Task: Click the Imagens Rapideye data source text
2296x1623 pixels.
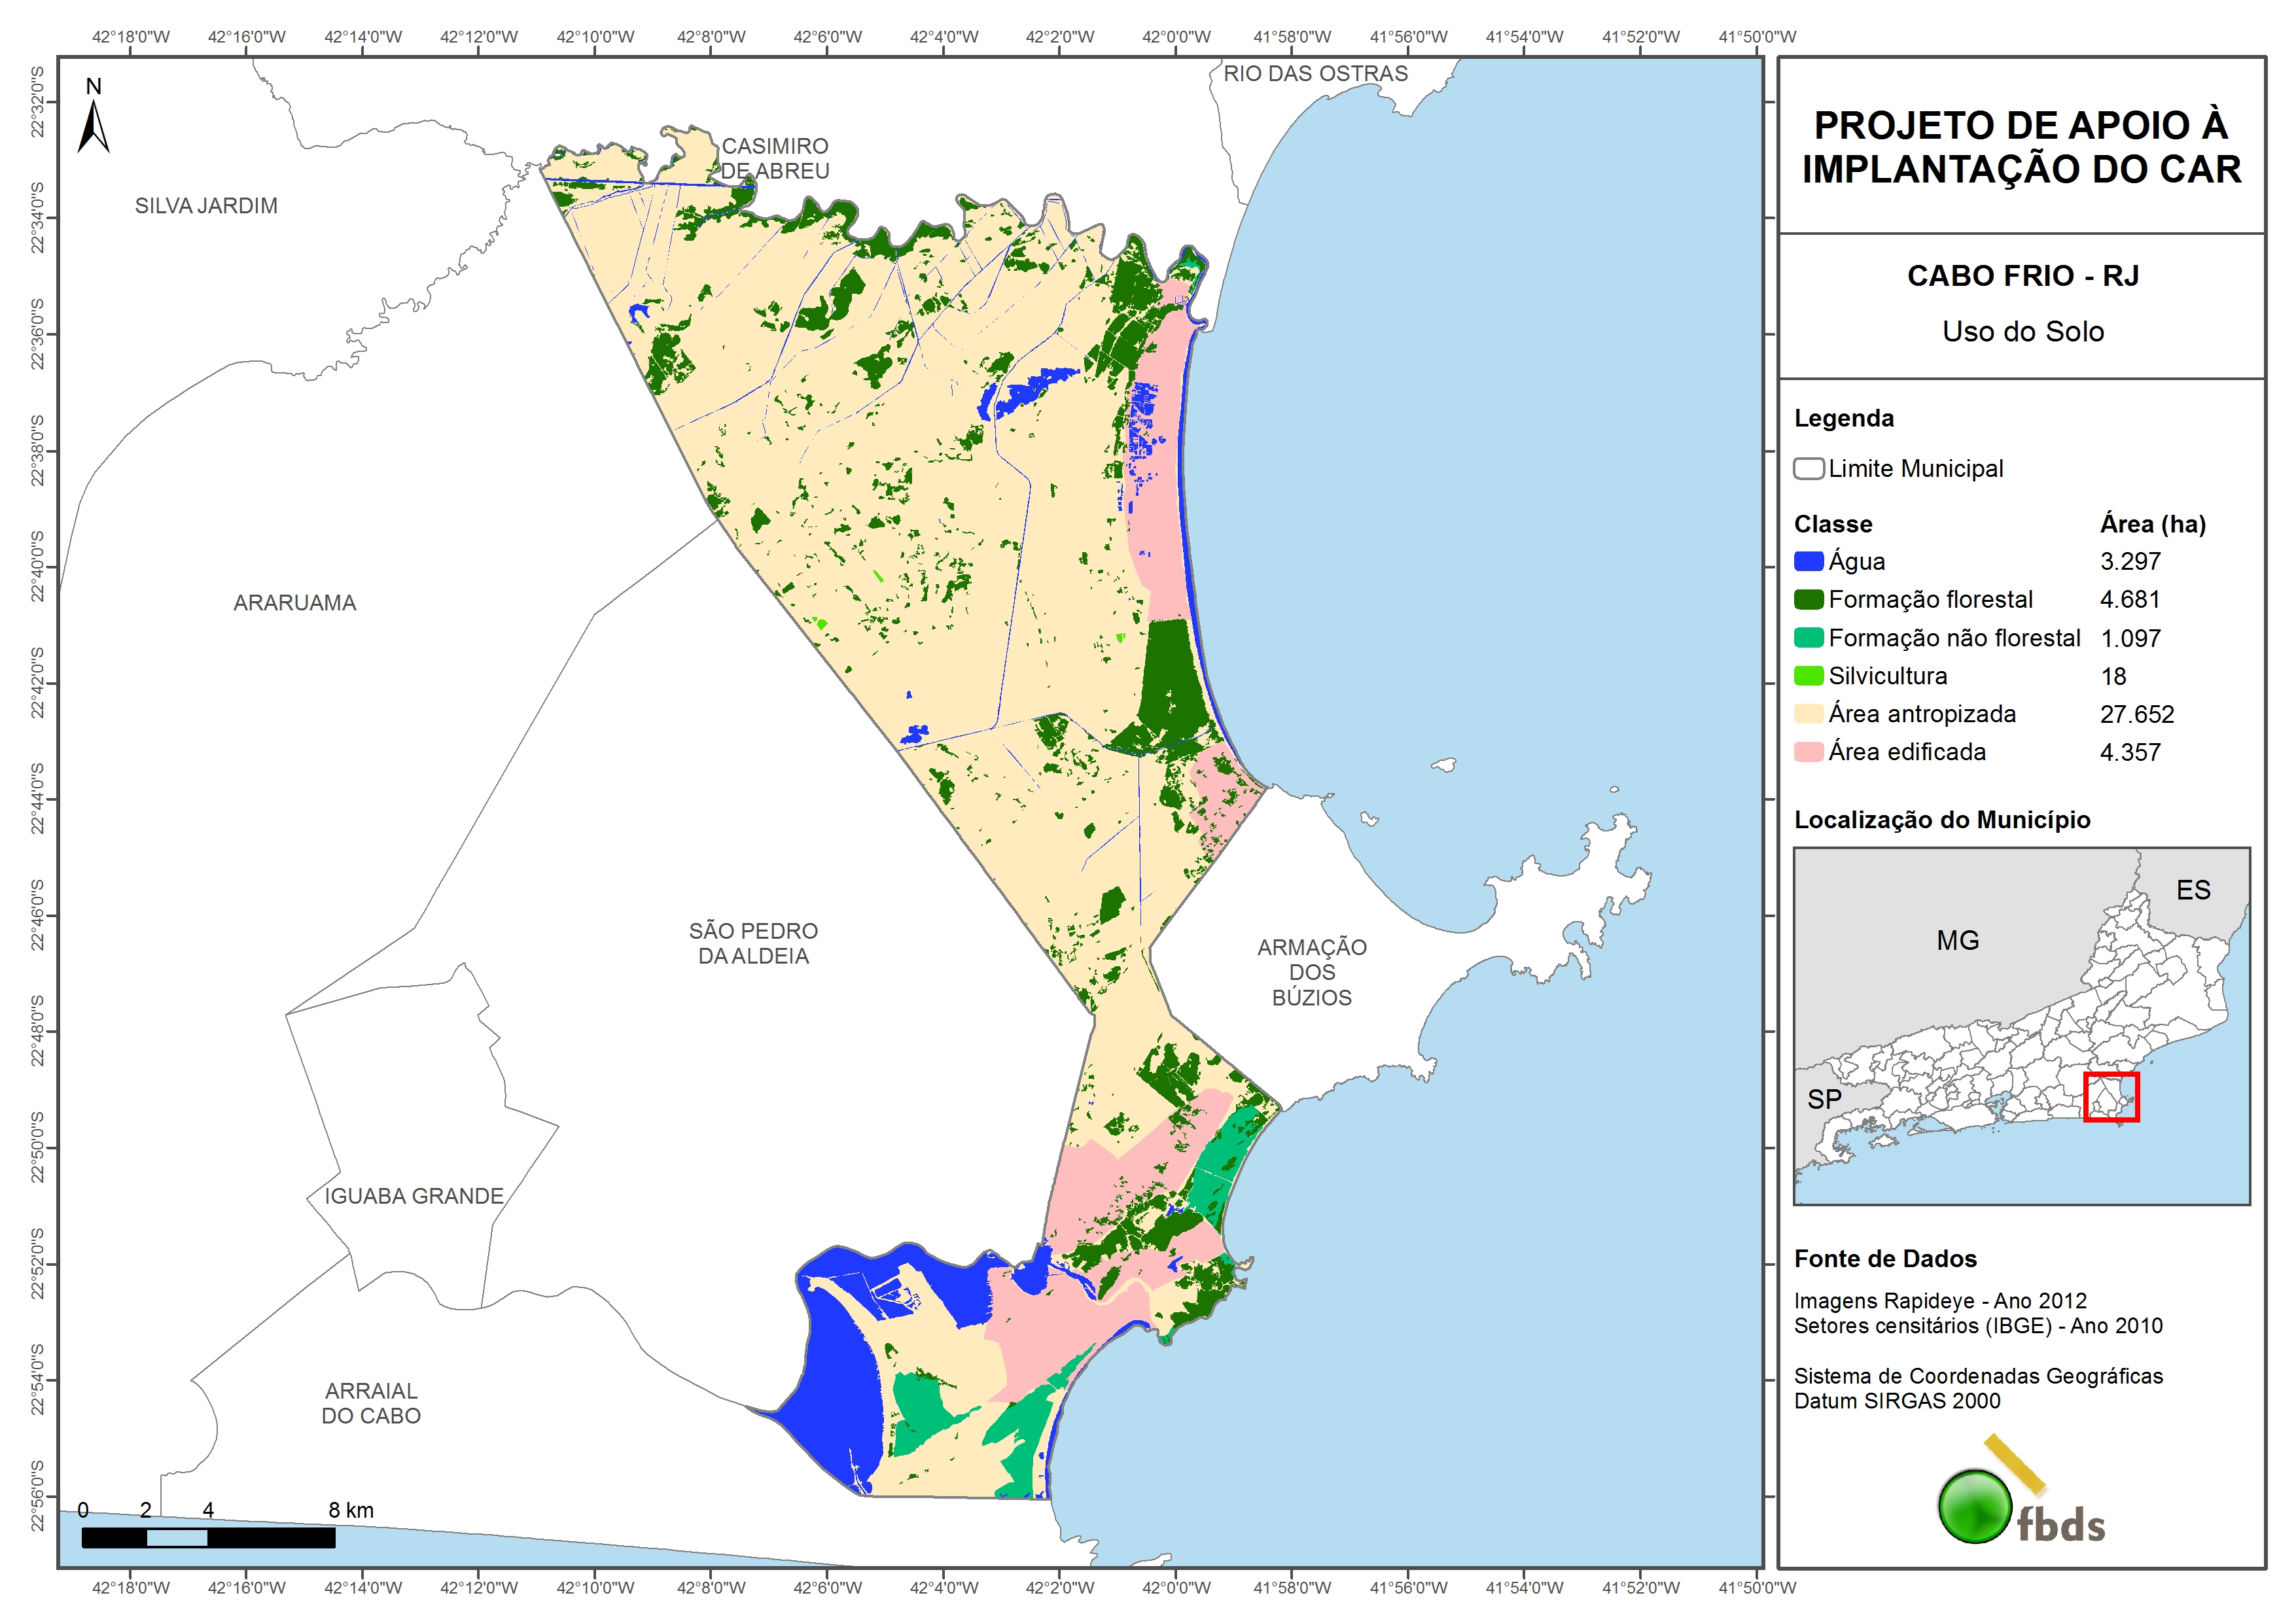Action: click(1940, 1301)
